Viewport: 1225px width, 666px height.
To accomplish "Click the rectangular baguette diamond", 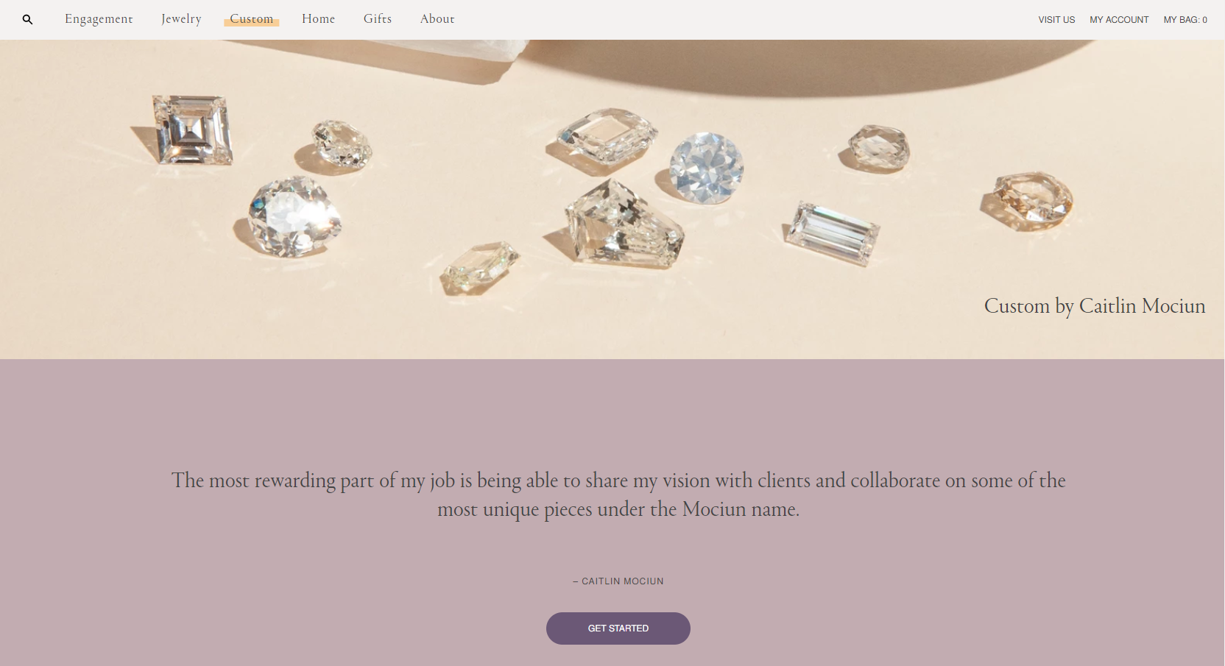I will (832, 234).
